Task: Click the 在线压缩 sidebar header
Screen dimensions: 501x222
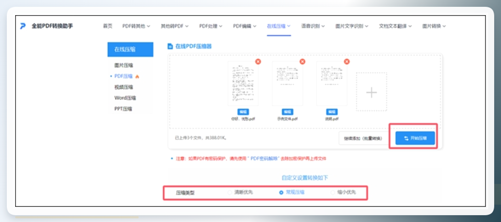Action: [130, 50]
